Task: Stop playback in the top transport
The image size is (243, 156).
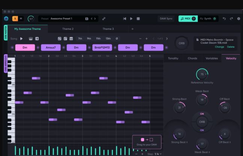Action: (138, 19)
